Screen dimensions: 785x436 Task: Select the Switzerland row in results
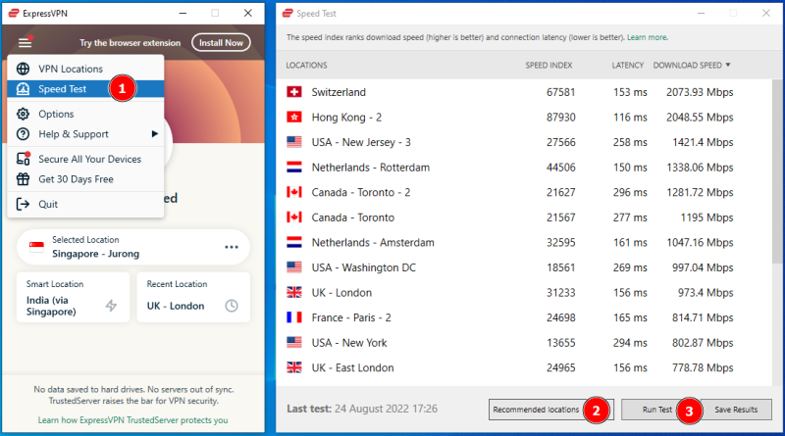[x=510, y=92]
